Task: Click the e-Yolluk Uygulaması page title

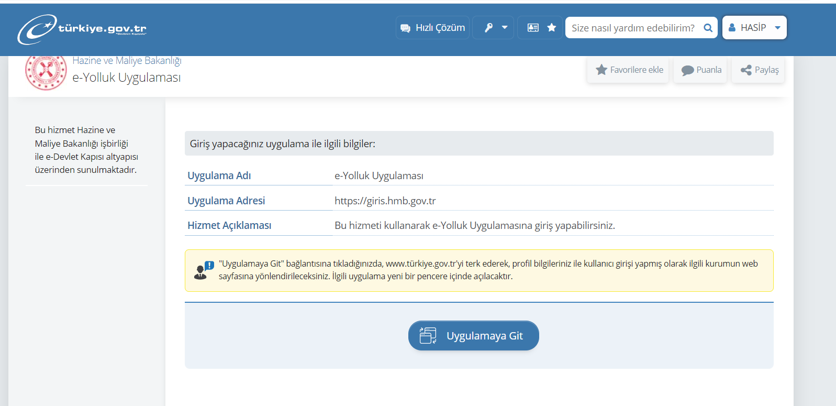Action: click(127, 78)
